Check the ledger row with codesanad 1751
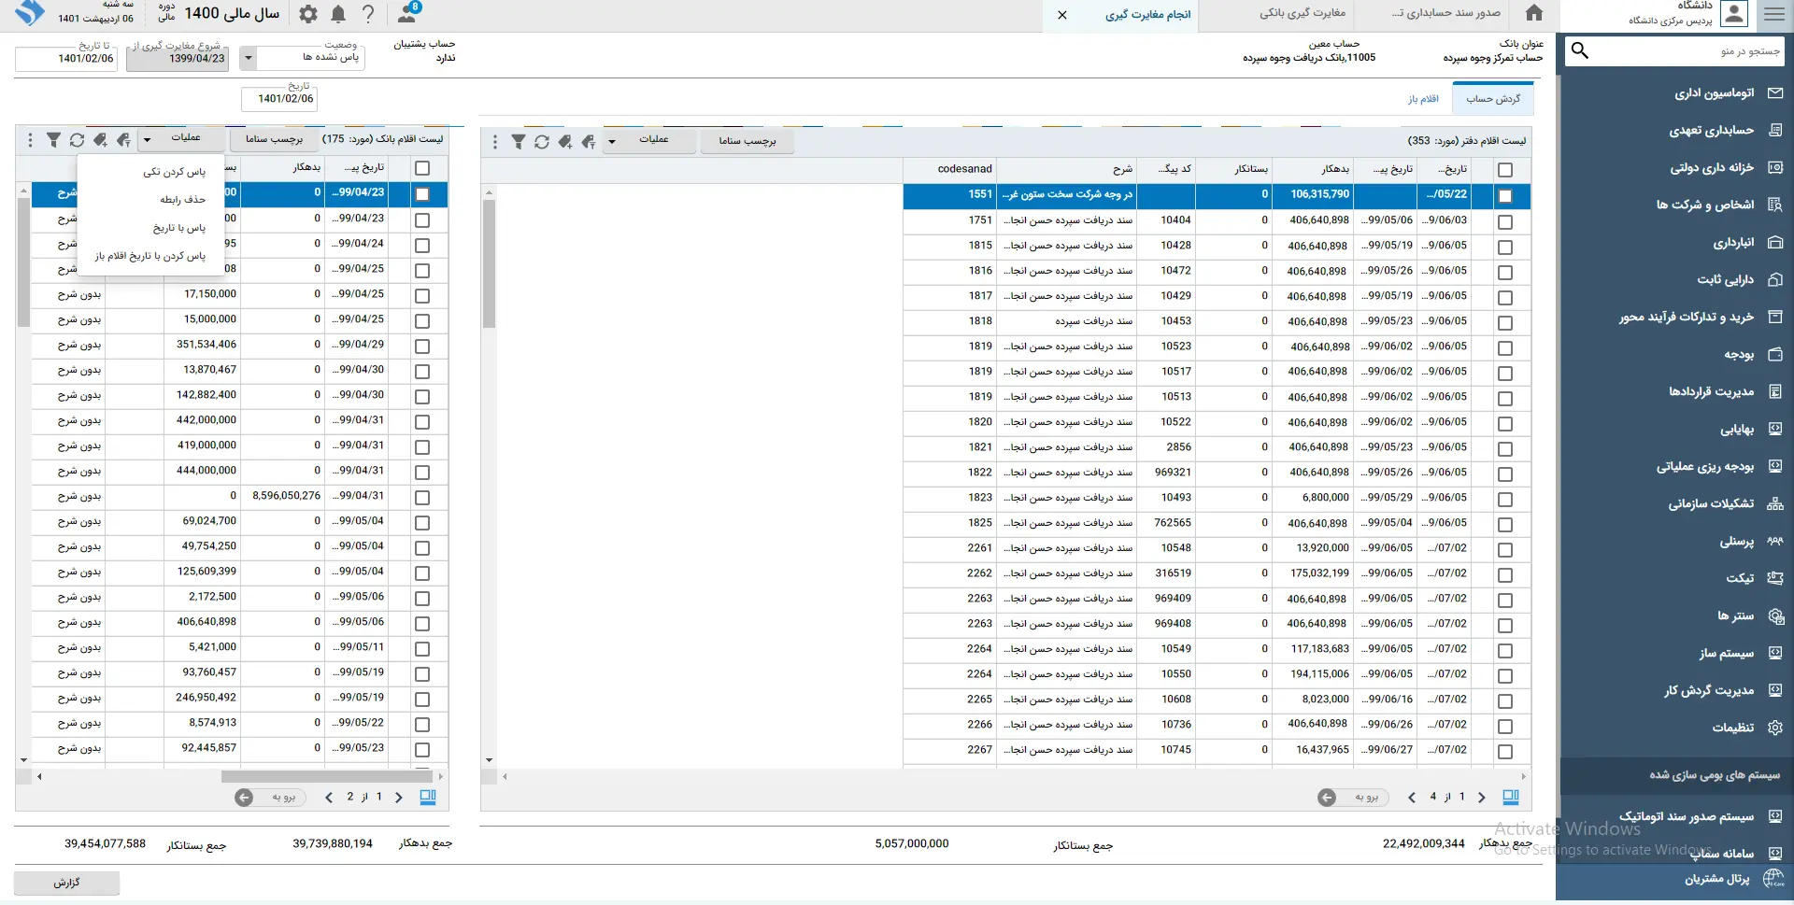Viewport: 1794px width, 905px height. pos(1504,222)
